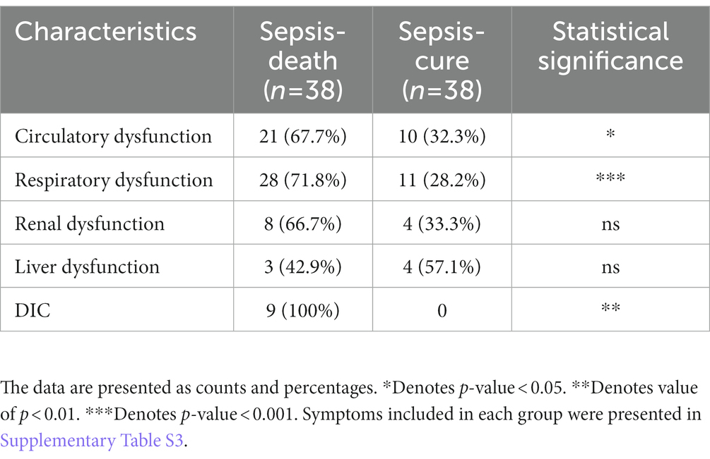Select the 4 (57.1%) cell
This screenshot has width=710, height=459.
pos(442,267)
